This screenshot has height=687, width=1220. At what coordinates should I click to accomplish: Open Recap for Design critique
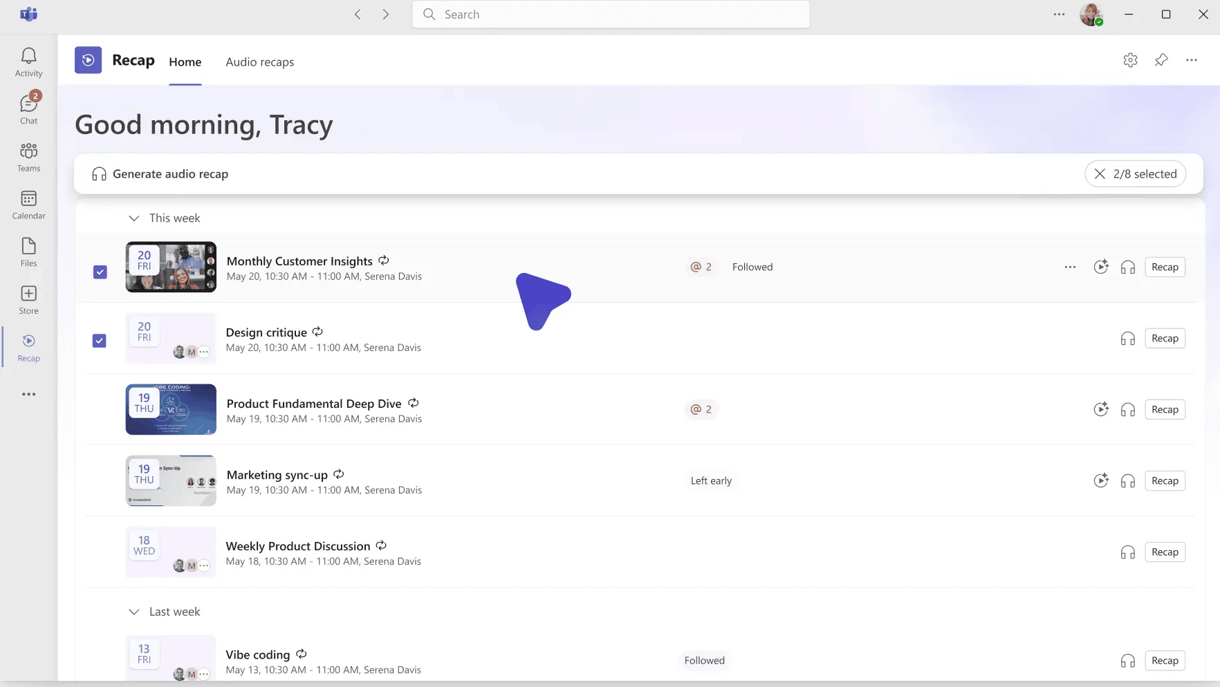point(1165,338)
